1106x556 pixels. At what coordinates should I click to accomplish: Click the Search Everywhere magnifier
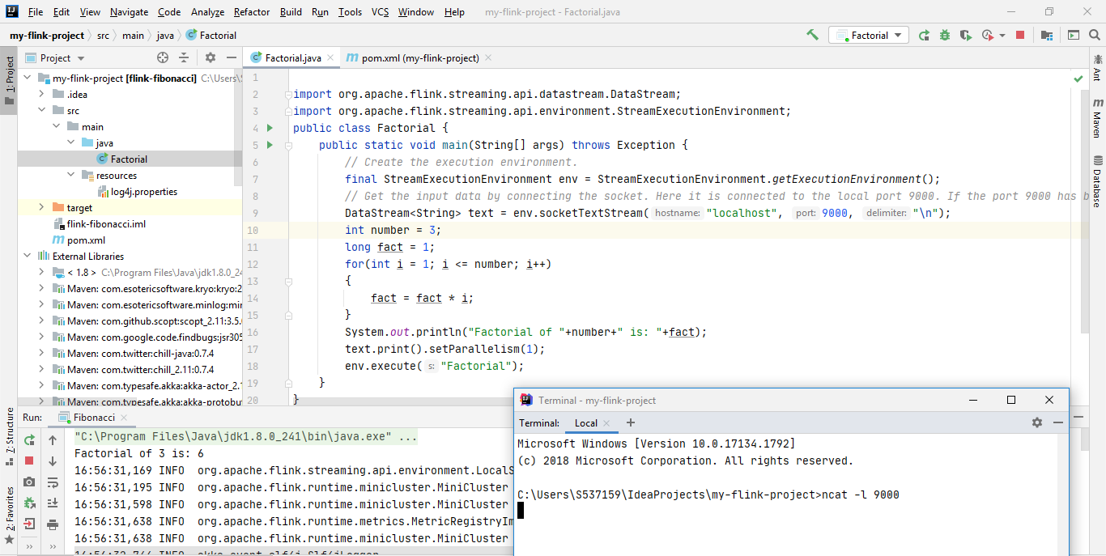pyautogui.click(x=1094, y=35)
